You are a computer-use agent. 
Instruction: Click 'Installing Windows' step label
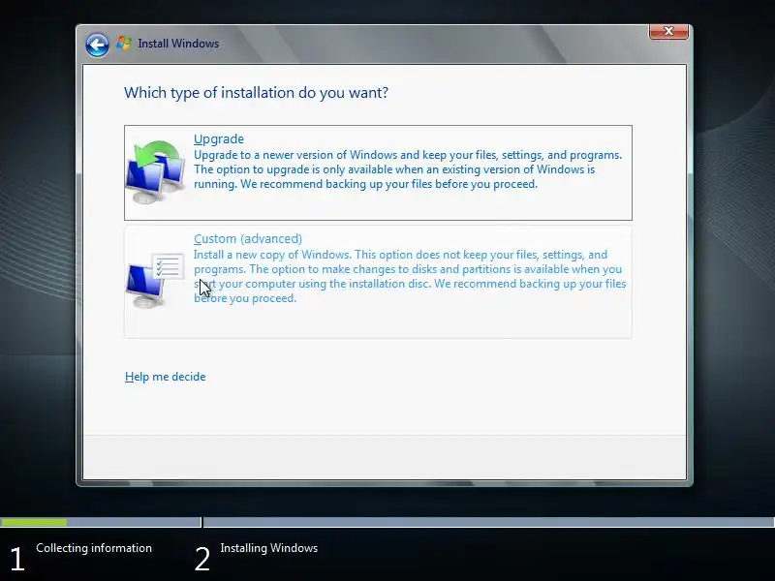269,548
